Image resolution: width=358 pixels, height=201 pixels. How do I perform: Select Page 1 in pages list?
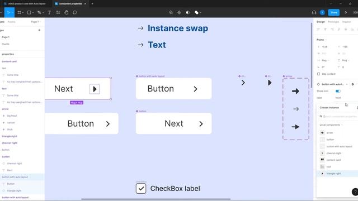(x=6, y=37)
